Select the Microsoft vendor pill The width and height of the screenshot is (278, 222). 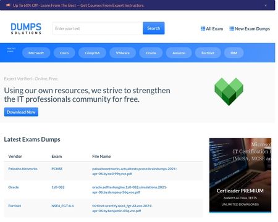tap(36, 53)
